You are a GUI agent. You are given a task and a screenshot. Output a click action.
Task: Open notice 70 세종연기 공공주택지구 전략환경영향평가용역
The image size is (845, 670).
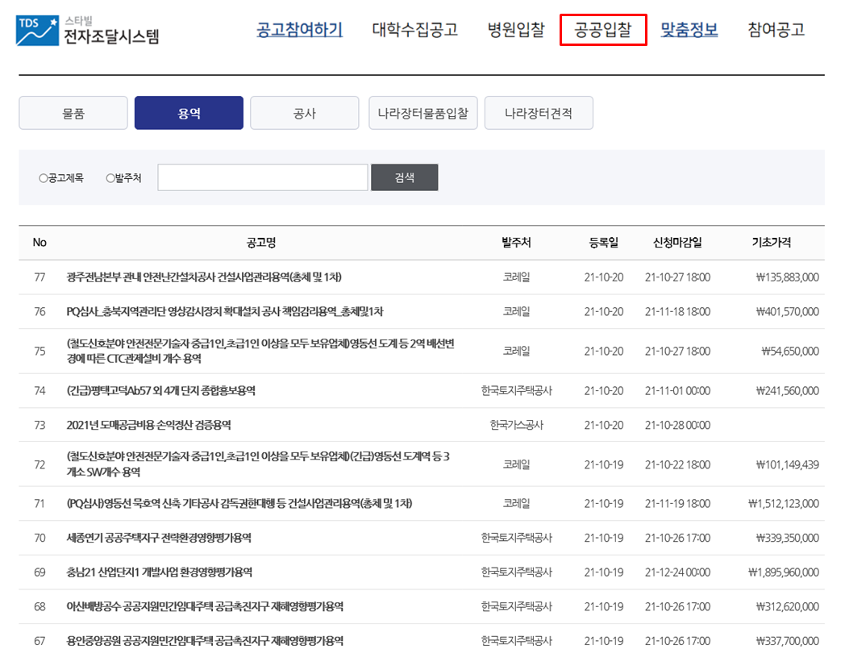(x=159, y=538)
